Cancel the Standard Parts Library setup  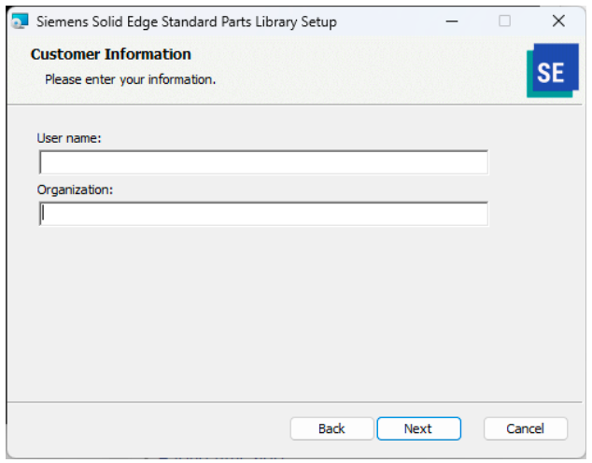525,428
